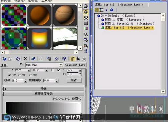
Task: Select the WU radio button
Action: tap(30, 75)
